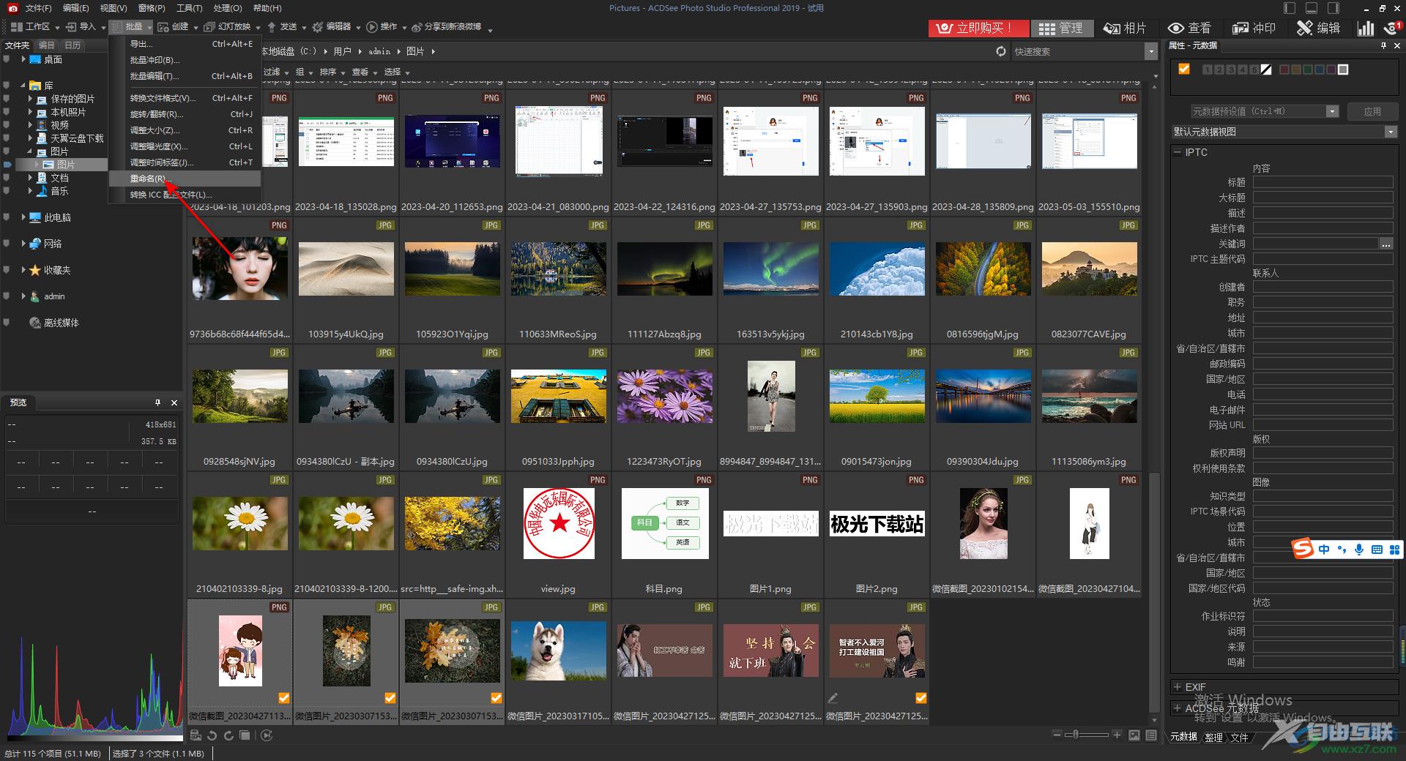Open the 过滤 filter dropdown
The height and width of the screenshot is (761, 1406).
point(275,72)
